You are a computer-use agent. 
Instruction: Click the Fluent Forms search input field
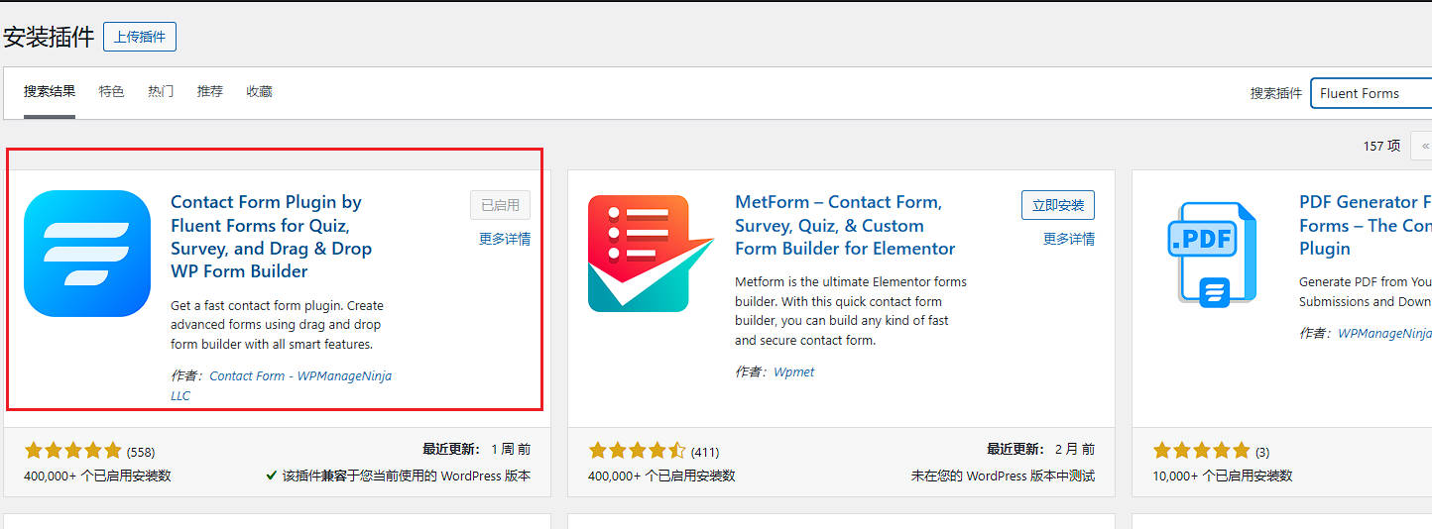(x=1372, y=93)
